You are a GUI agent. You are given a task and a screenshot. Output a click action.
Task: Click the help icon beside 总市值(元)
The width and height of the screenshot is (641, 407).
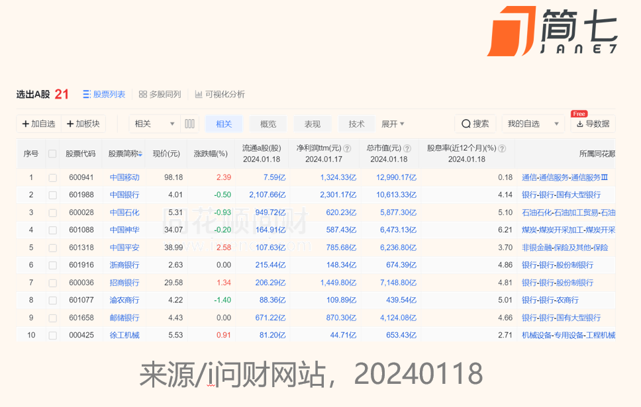(x=407, y=148)
